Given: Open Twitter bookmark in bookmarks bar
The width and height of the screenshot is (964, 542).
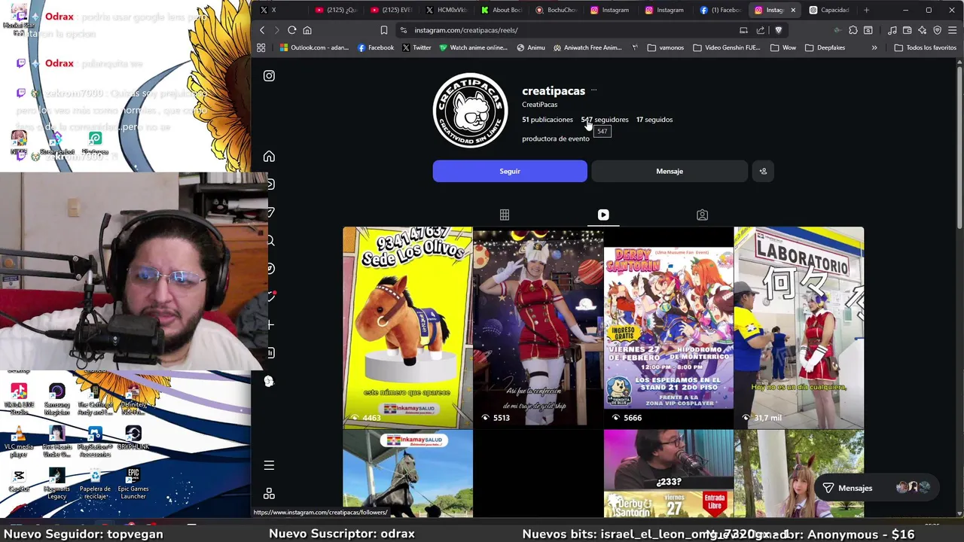Looking at the screenshot, I should pyautogui.click(x=416, y=47).
